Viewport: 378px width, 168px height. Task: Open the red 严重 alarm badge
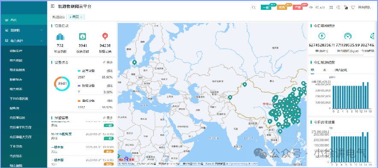tap(298, 7)
